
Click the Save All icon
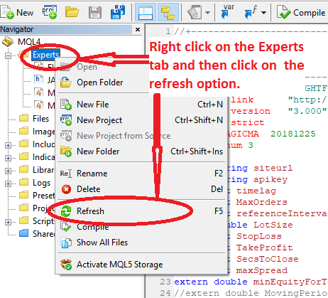click(x=118, y=12)
